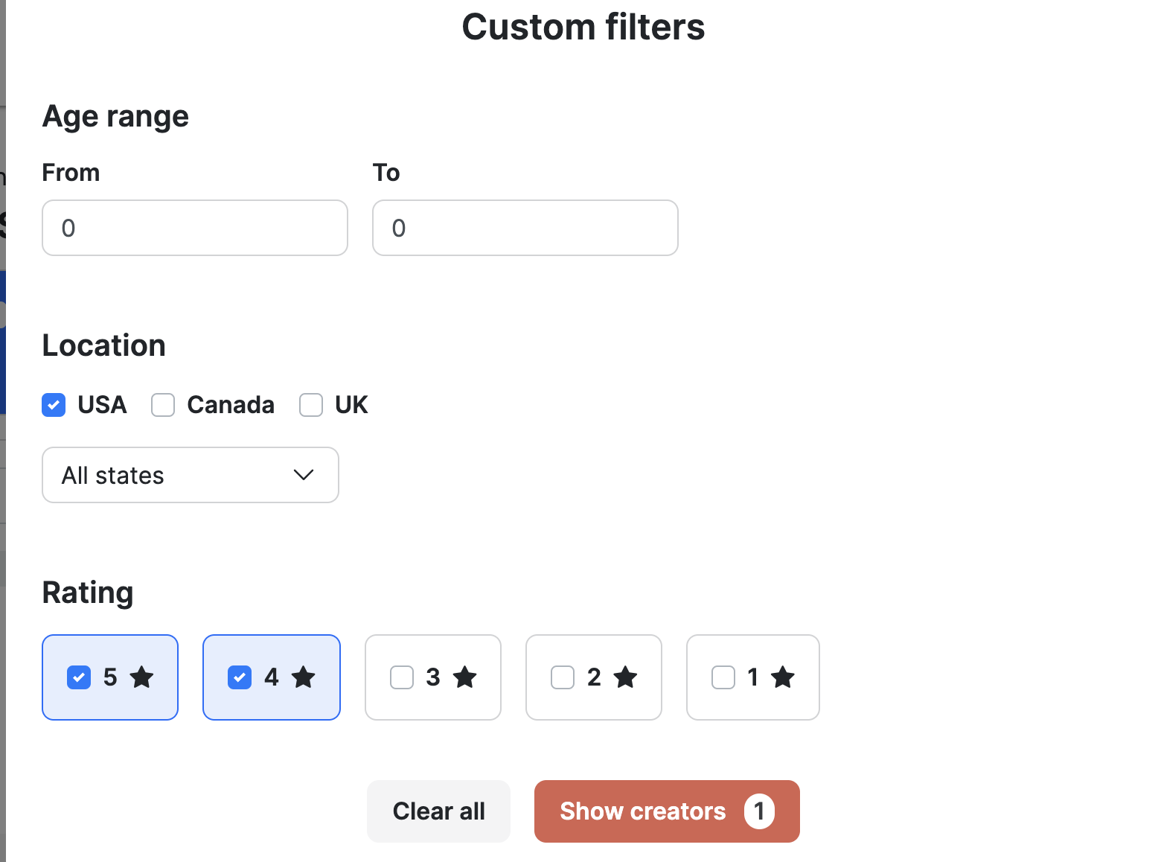
Task: Click the star icon on 5 rating
Action: pos(141,677)
